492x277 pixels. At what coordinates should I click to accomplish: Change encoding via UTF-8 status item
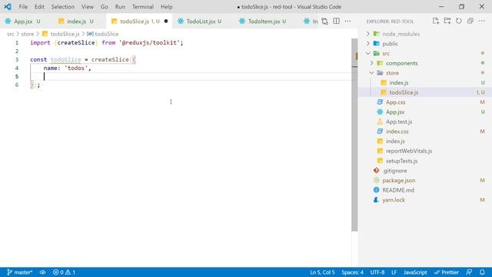click(x=377, y=272)
